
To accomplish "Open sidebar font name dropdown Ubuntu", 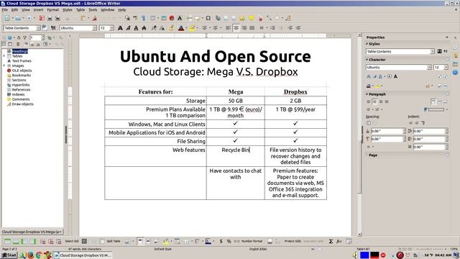I will point(429,67).
